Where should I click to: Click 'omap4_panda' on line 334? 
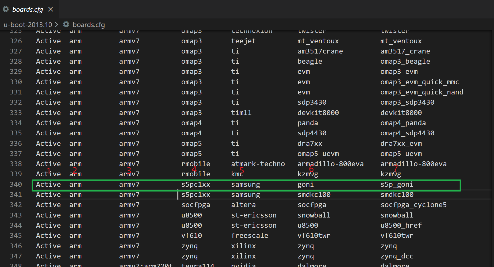[x=403, y=123]
